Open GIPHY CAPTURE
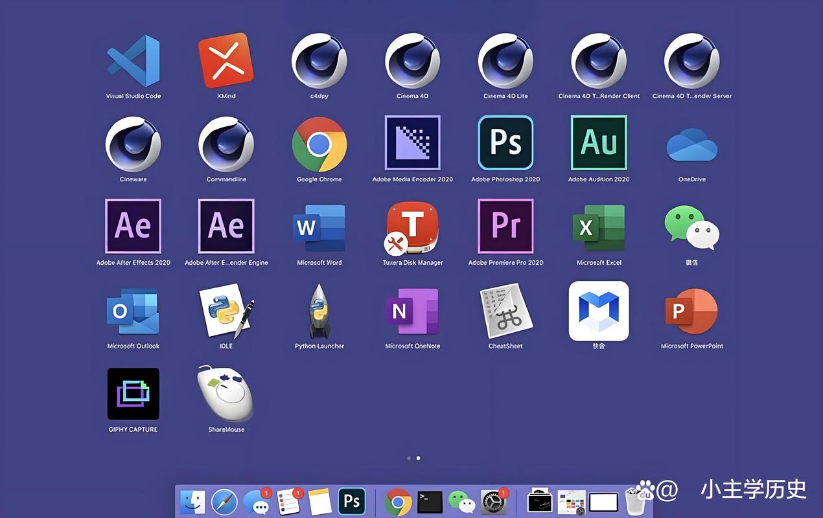Screen dimensions: 823x518 (133, 394)
